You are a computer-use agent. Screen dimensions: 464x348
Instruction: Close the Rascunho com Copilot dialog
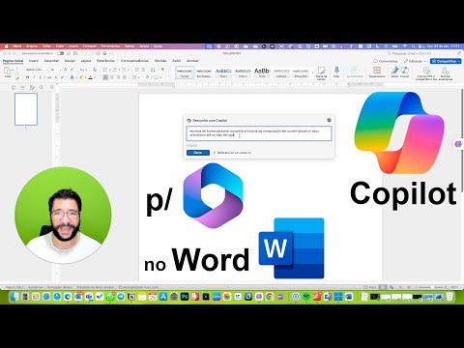[x=329, y=120]
